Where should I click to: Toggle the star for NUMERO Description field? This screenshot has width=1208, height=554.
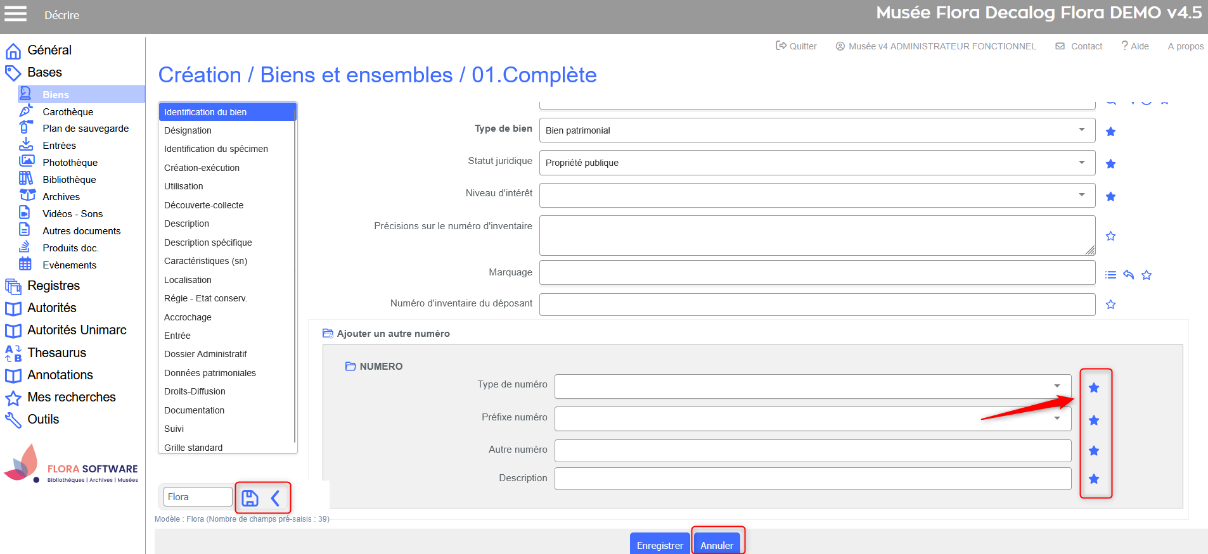pos(1094,479)
